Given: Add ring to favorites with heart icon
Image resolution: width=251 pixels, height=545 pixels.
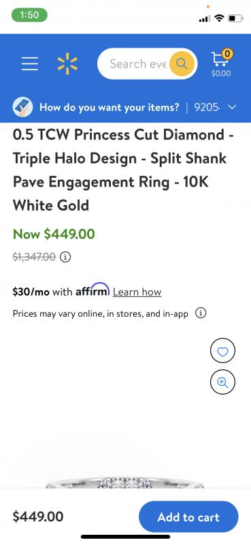Looking at the screenshot, I should click(222, 352).
